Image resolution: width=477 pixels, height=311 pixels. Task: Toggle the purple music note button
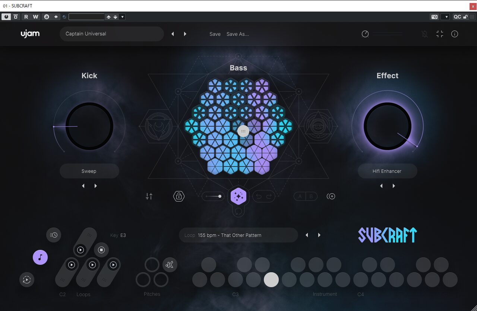click(x=40, y=257)
